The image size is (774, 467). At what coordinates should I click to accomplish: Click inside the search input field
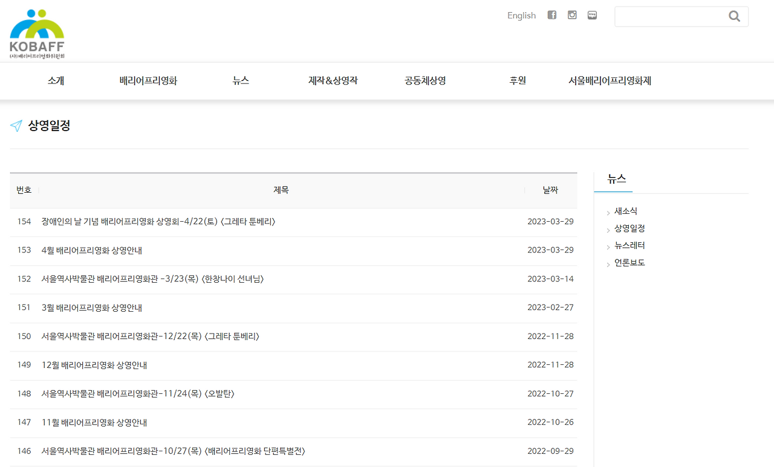[x=671, y=16]
